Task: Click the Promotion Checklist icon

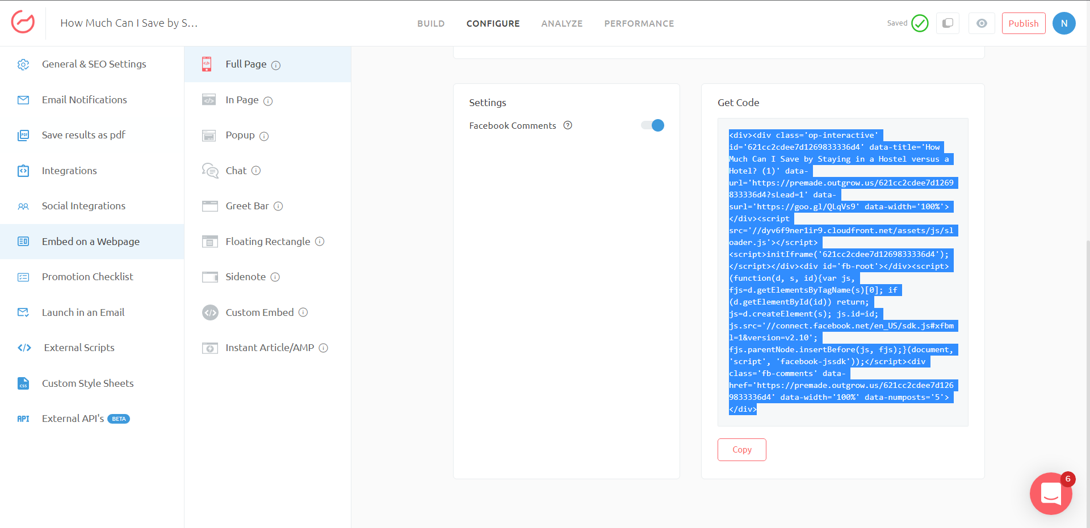Action: 23,277
